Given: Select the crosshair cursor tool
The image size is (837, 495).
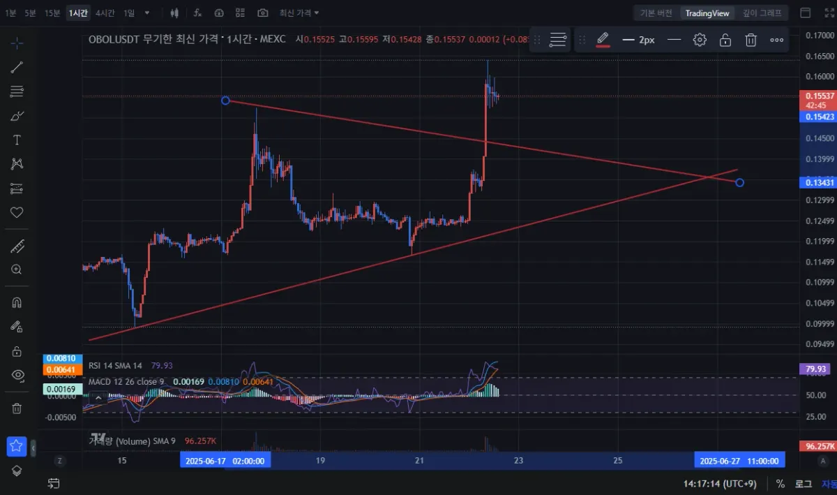Looking at the screenshot, I should click(17, 43).
